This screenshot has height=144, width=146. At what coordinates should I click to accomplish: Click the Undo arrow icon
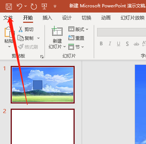coord(19,6)
